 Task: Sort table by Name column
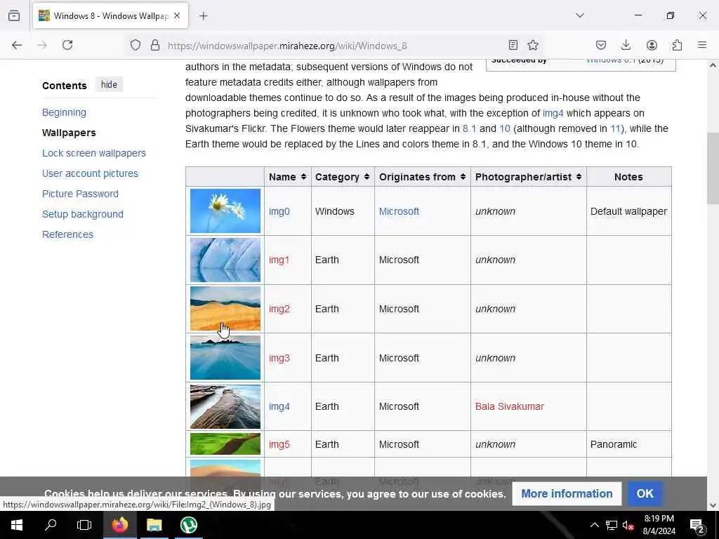click(287, 177)
